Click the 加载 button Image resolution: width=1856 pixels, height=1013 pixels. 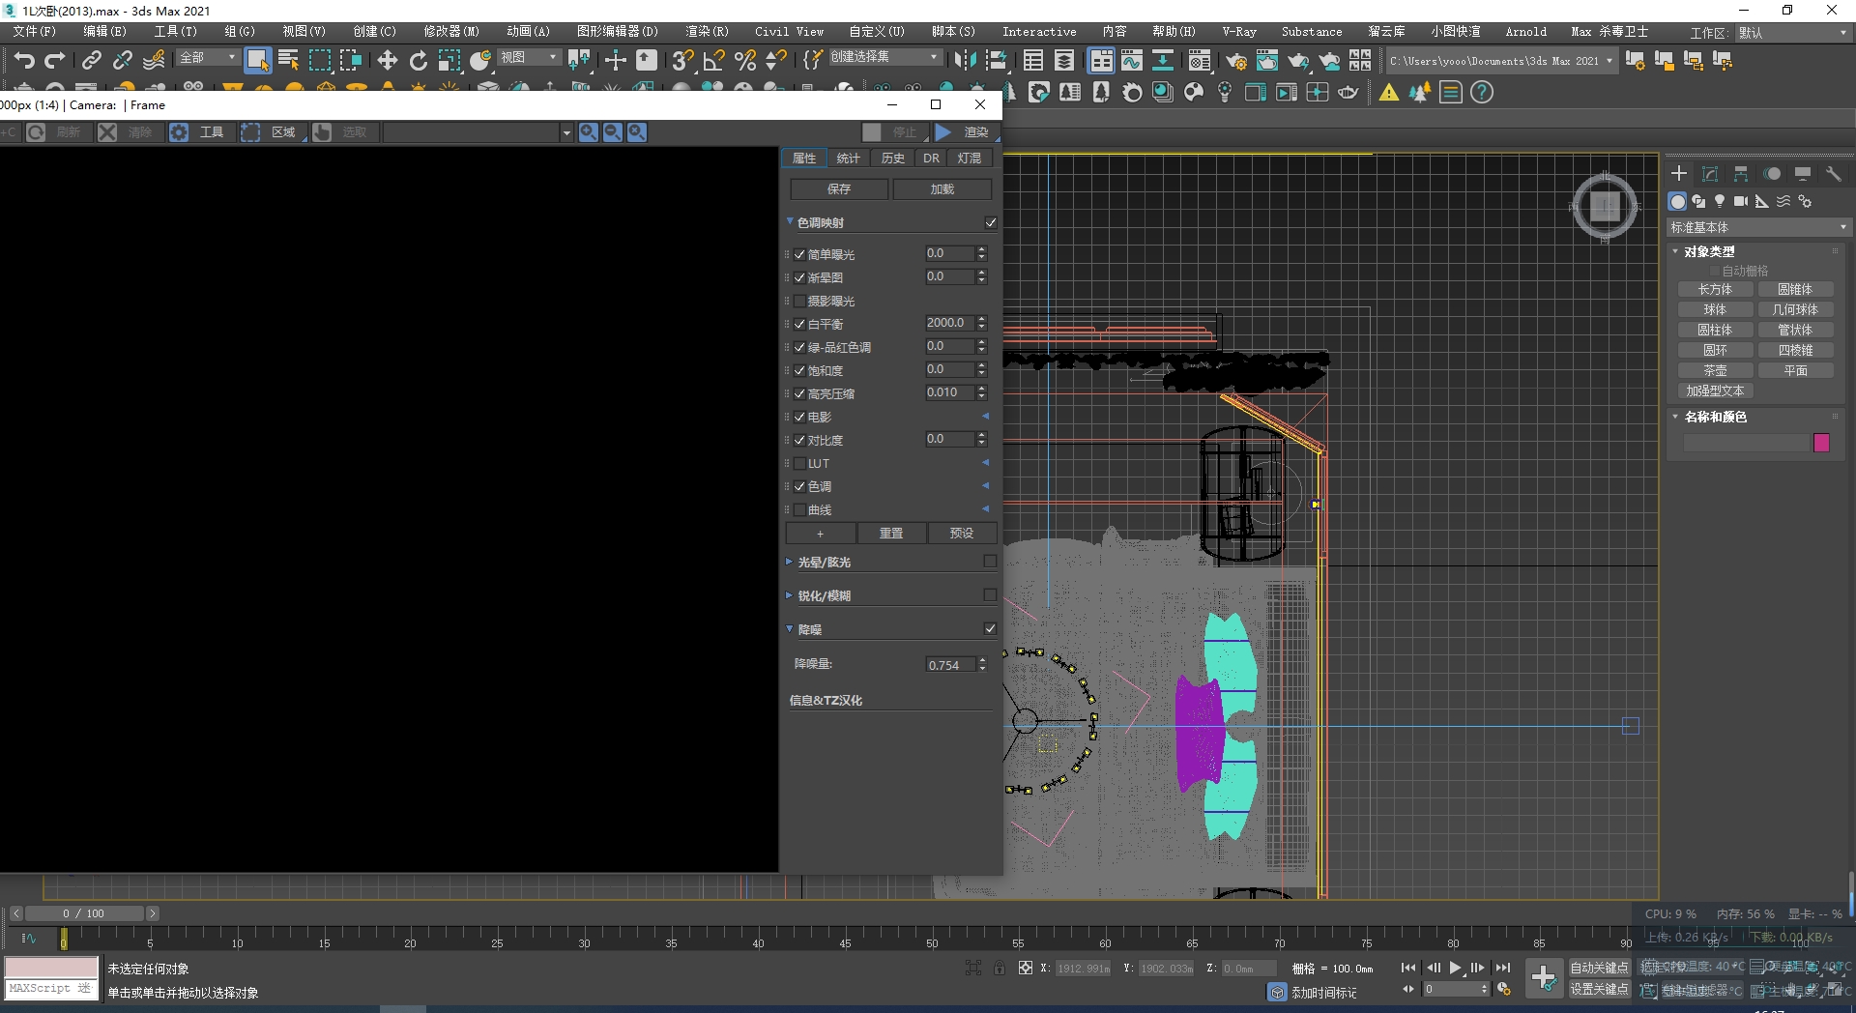point(942,189)
